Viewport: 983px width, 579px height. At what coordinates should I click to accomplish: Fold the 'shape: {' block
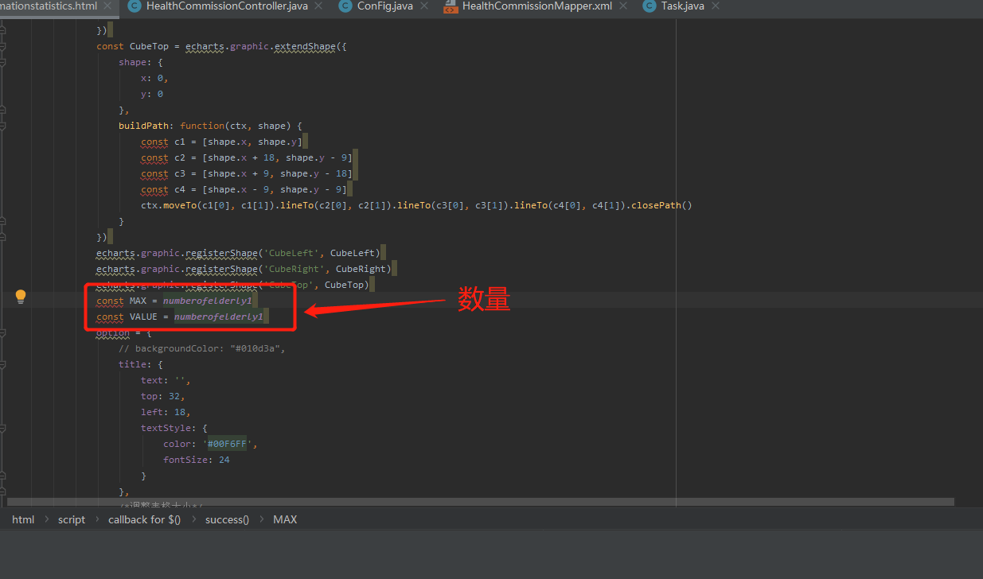click(x=4, y=62)
